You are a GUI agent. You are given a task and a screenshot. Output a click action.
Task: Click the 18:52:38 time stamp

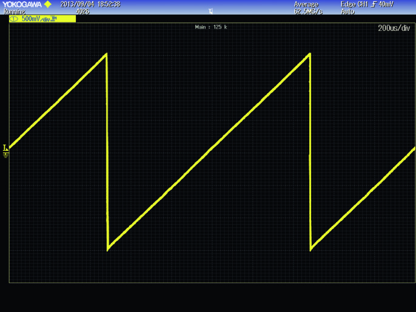point(109,4)
